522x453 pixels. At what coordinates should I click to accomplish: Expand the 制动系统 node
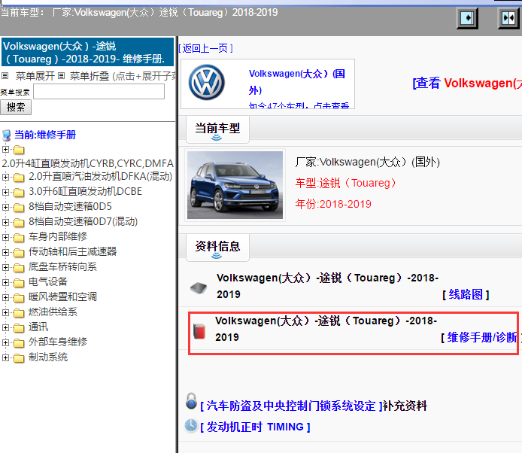[x=5, y=357]
